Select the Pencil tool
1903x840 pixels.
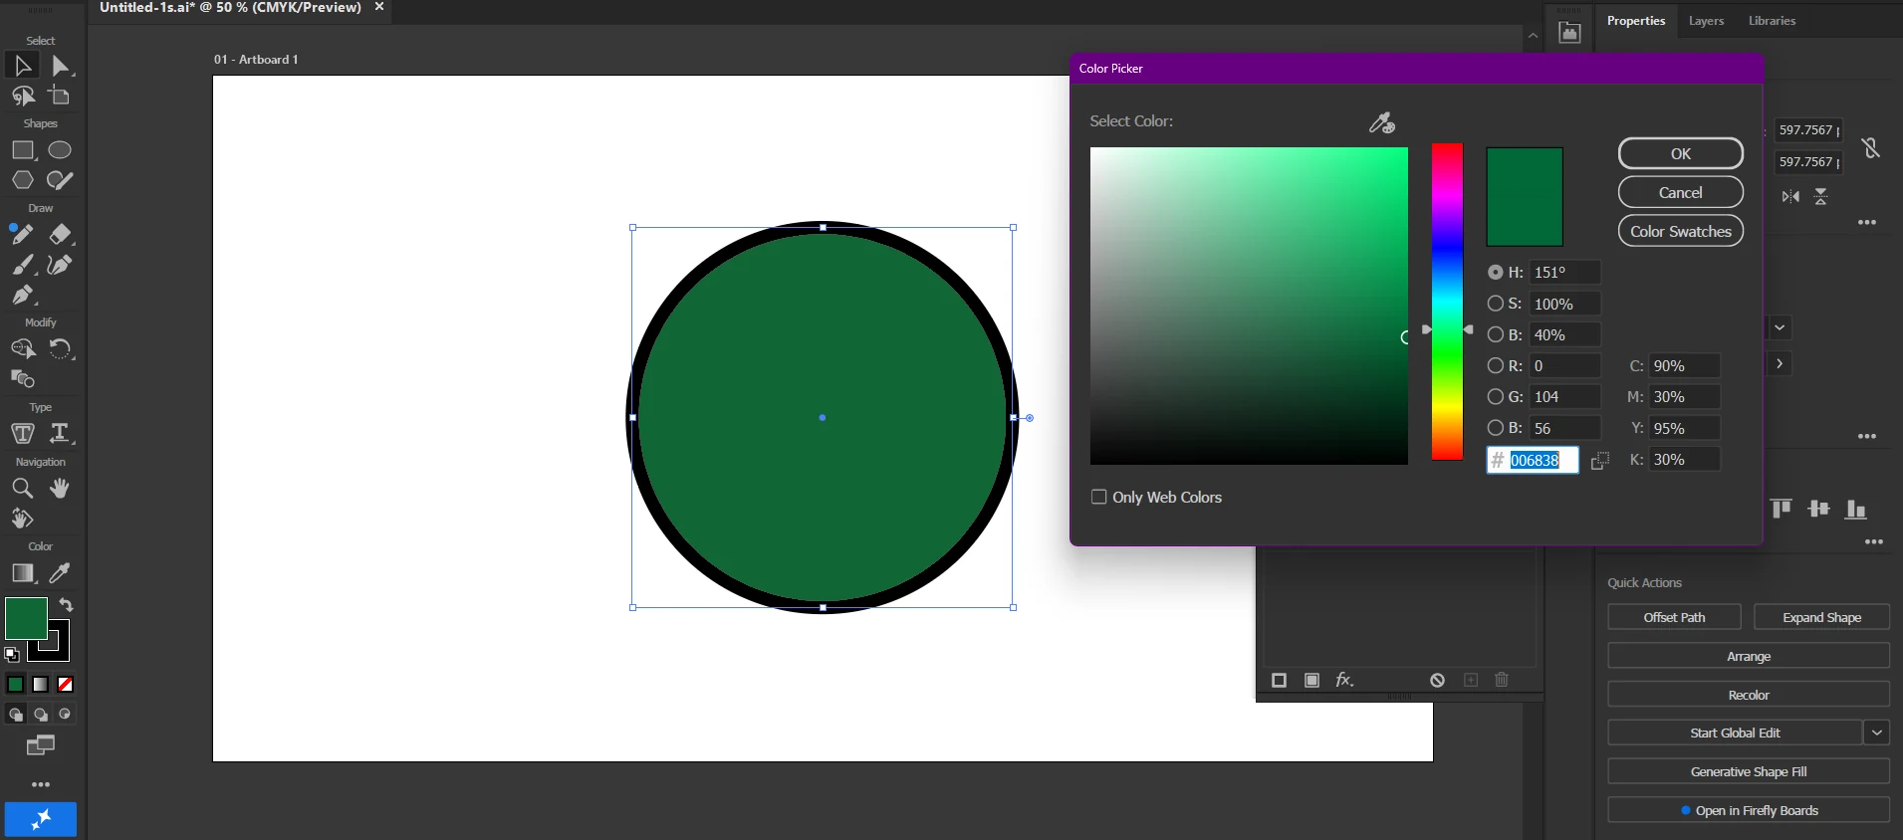click(x=22, y=234)
